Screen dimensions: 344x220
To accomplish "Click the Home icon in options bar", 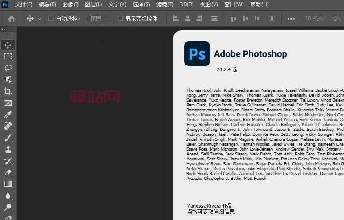I will [12, 19].
